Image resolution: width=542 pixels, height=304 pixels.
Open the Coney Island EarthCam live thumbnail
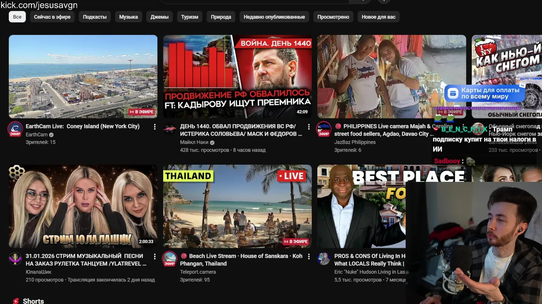click(83, 76)
